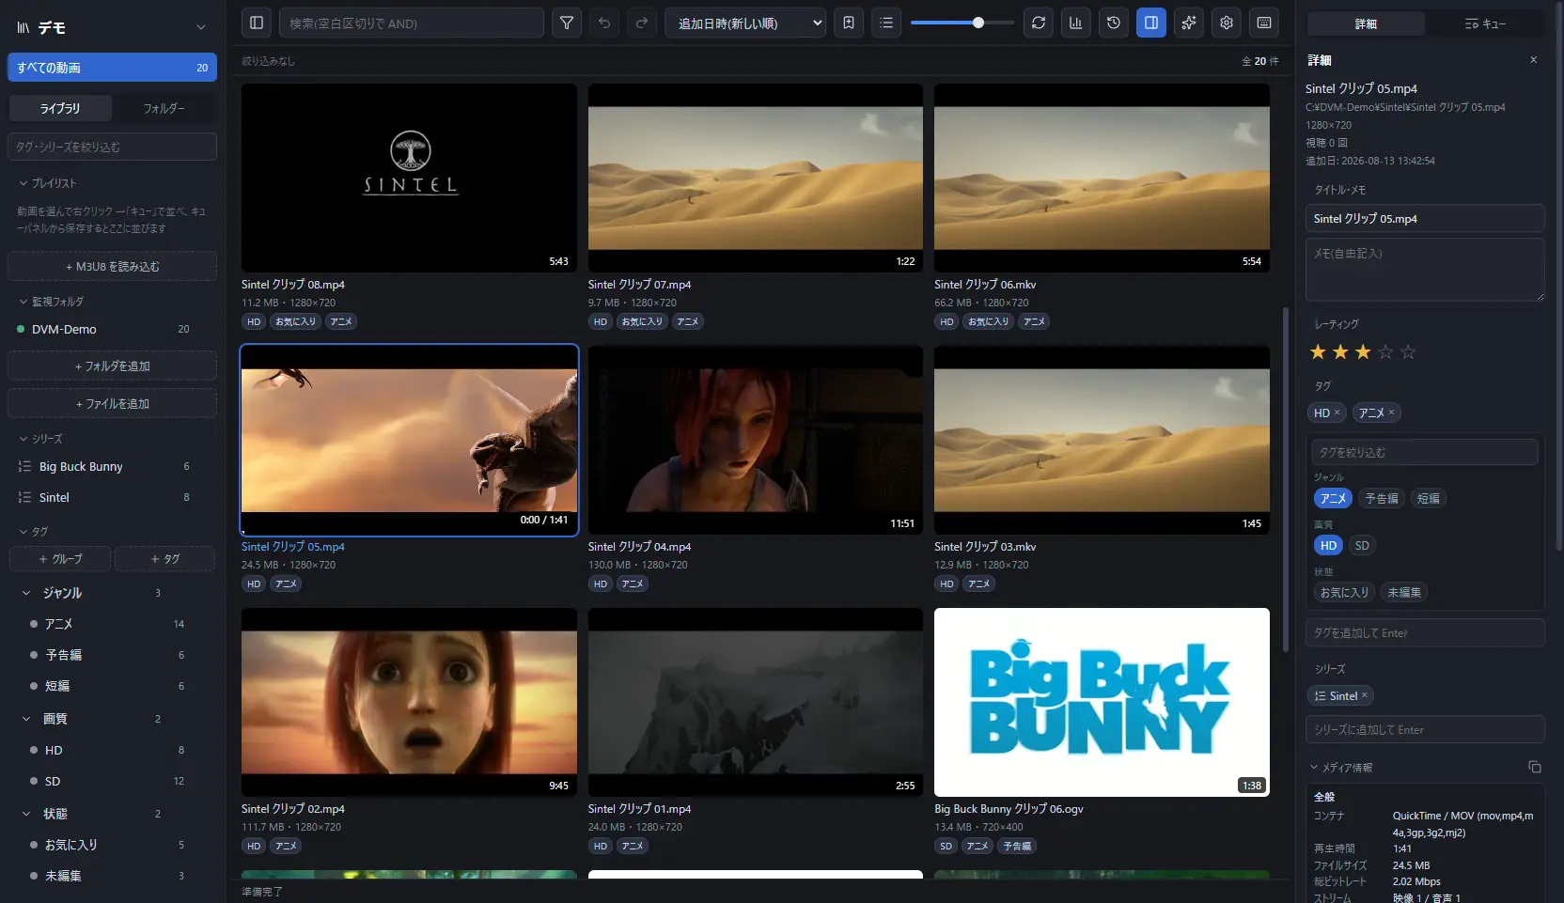Collapse the 画質 tag group
The image size is (1564, 903).
pos(26,719)
